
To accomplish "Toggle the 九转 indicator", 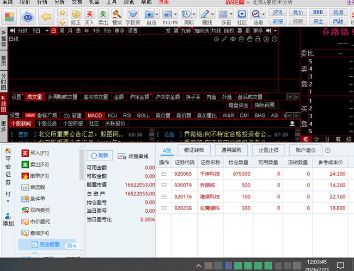I will [186, 30].
